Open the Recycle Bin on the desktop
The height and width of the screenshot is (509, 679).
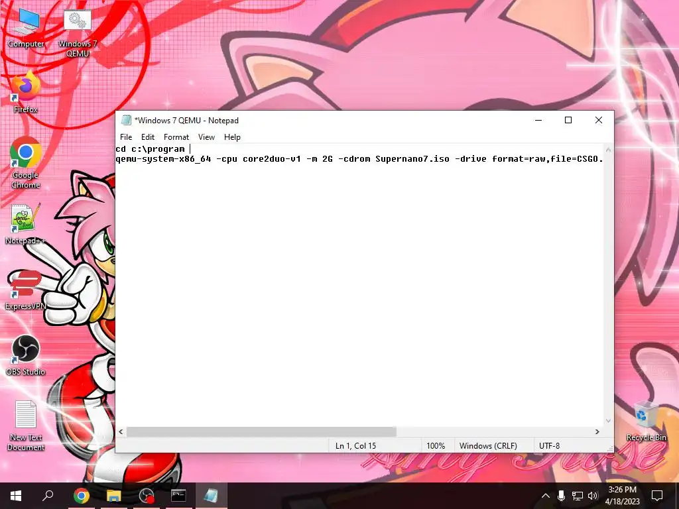(646, 422)
